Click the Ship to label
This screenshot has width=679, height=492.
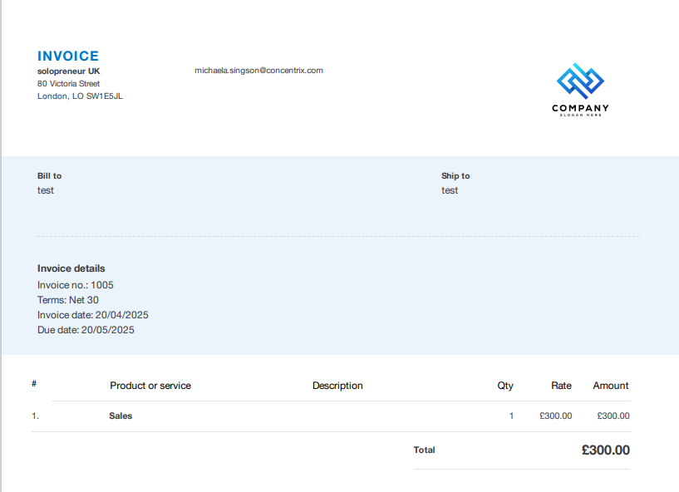pyautogui.click(x=455, y=176)
